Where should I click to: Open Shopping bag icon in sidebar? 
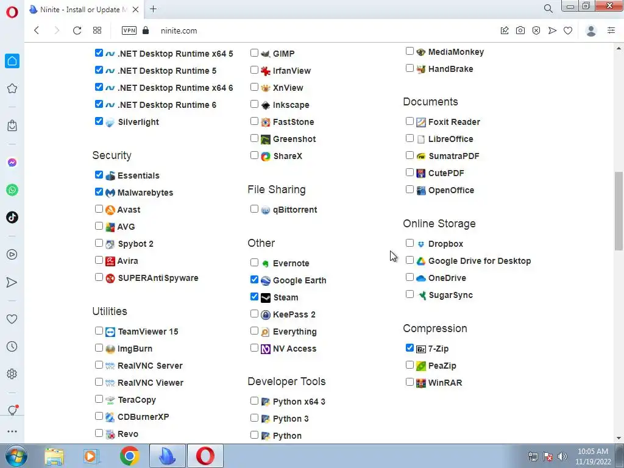coord(12,126)
